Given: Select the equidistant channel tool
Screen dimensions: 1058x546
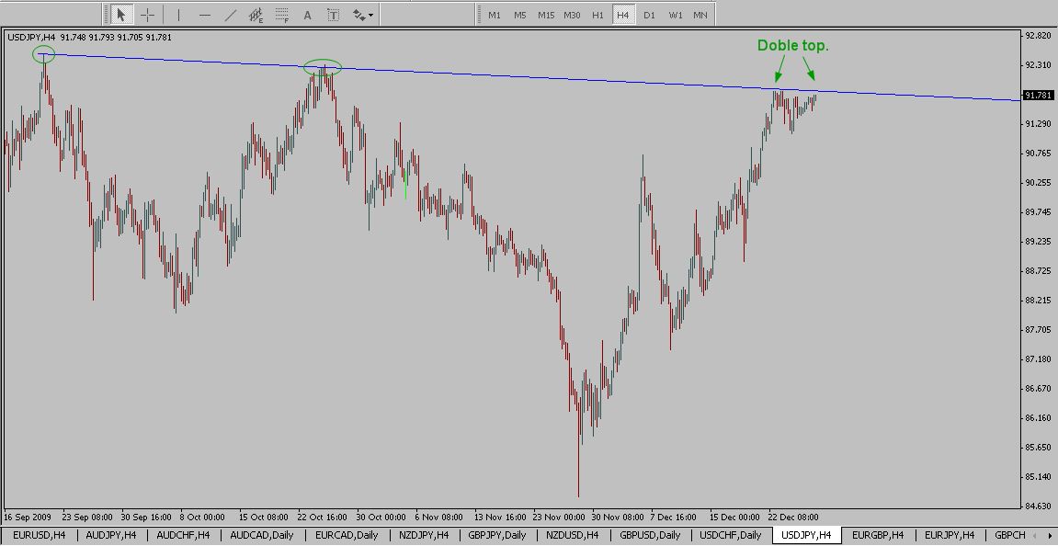Looking at the screenshot, I should tap(257, 15).
